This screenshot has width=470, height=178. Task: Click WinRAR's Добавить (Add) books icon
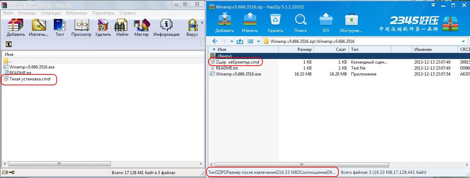(x=15, y=26)
